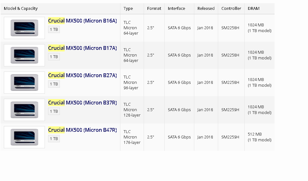The width and height of the screenshot is (308, 181).
Task: Select the 1 TB capacity badge for Micron B47R
Action: pos(54,139)
